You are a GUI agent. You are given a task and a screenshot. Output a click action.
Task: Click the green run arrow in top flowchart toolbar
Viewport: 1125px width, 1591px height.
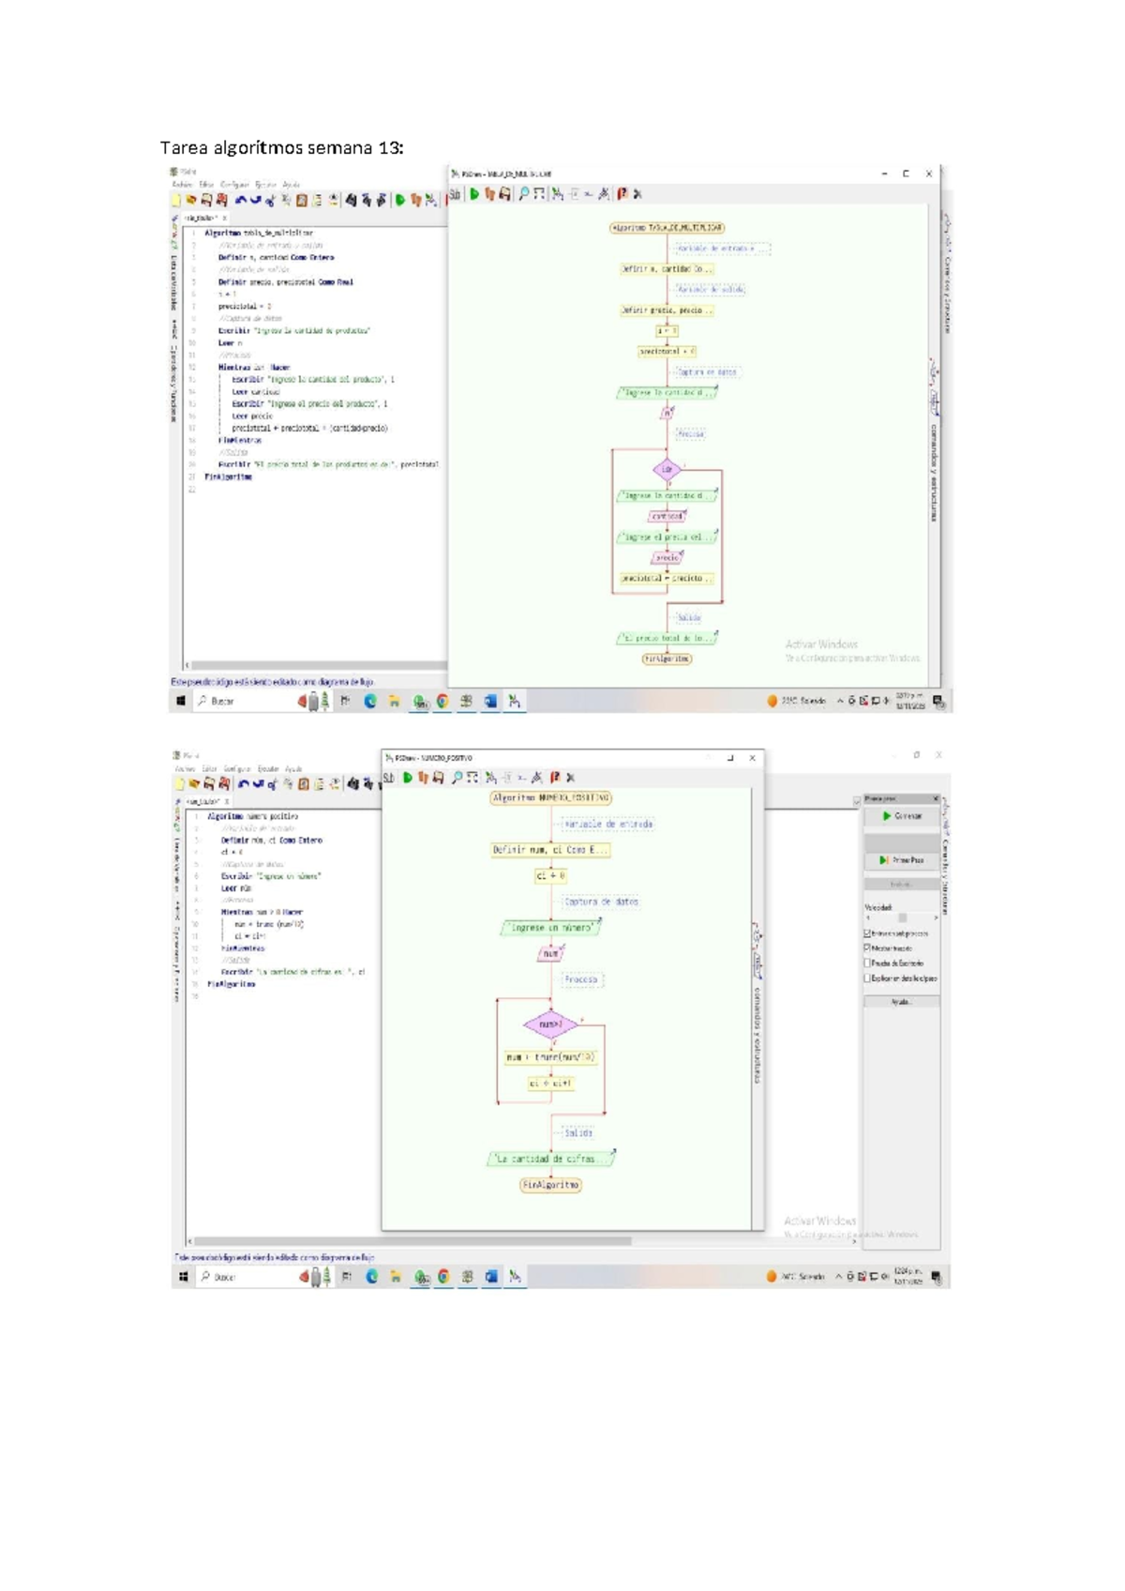tap(474, 194)
